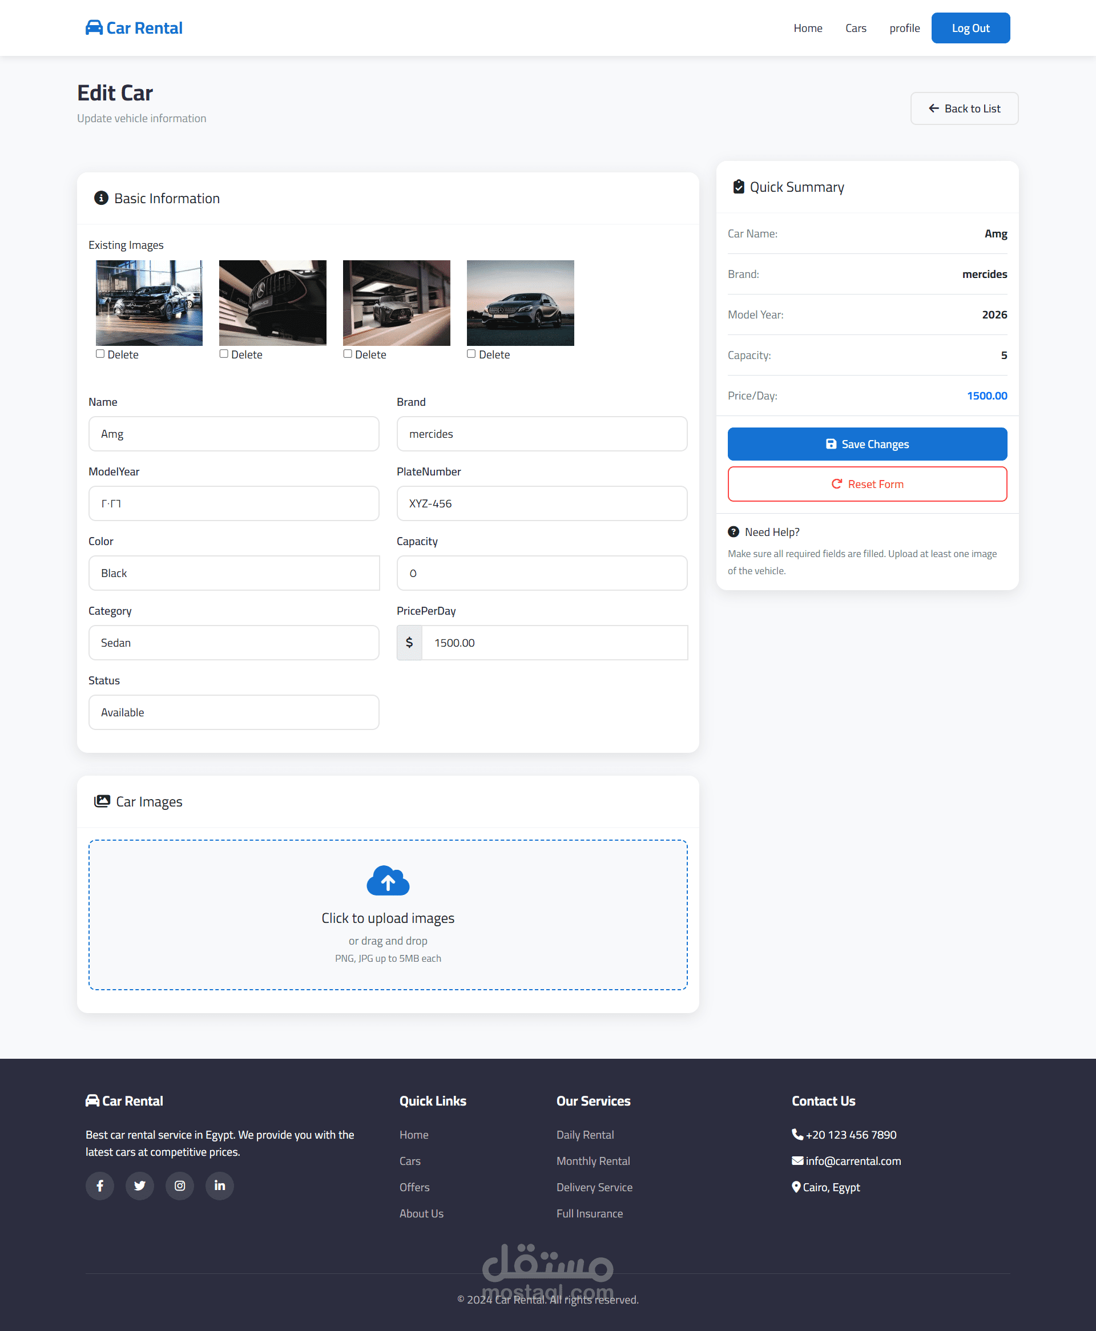Tick Delete checkbox for second image
The width and height of the screenshot is (1096, 1331).
coord(224,354)
